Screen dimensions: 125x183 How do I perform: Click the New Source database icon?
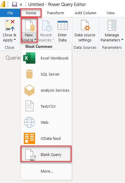click(x=30, y=26)
